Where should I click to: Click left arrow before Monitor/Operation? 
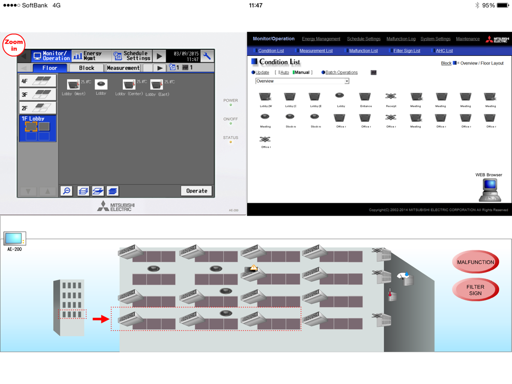(x=24, y=56)
